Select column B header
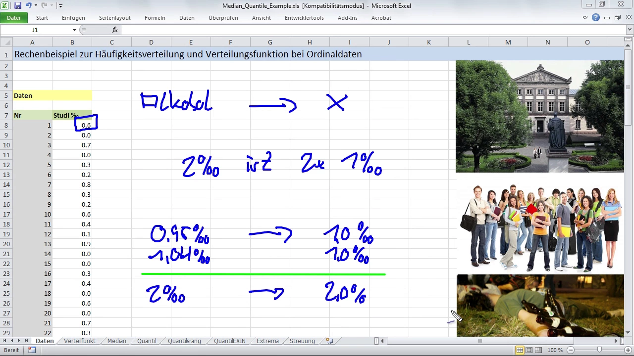634x356 pixels. tap(72, 43)
